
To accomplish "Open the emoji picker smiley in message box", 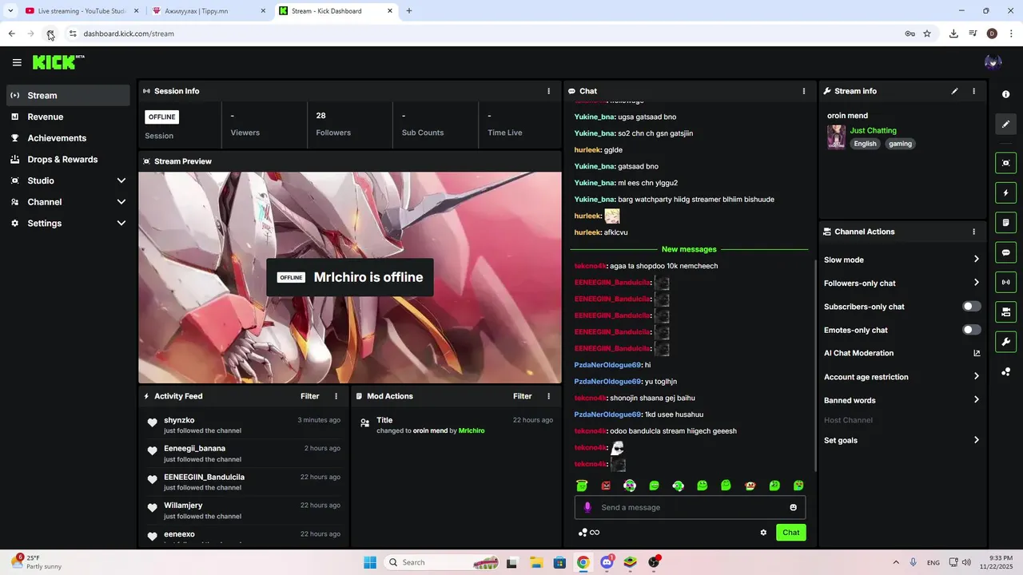I will pos(793,507).
